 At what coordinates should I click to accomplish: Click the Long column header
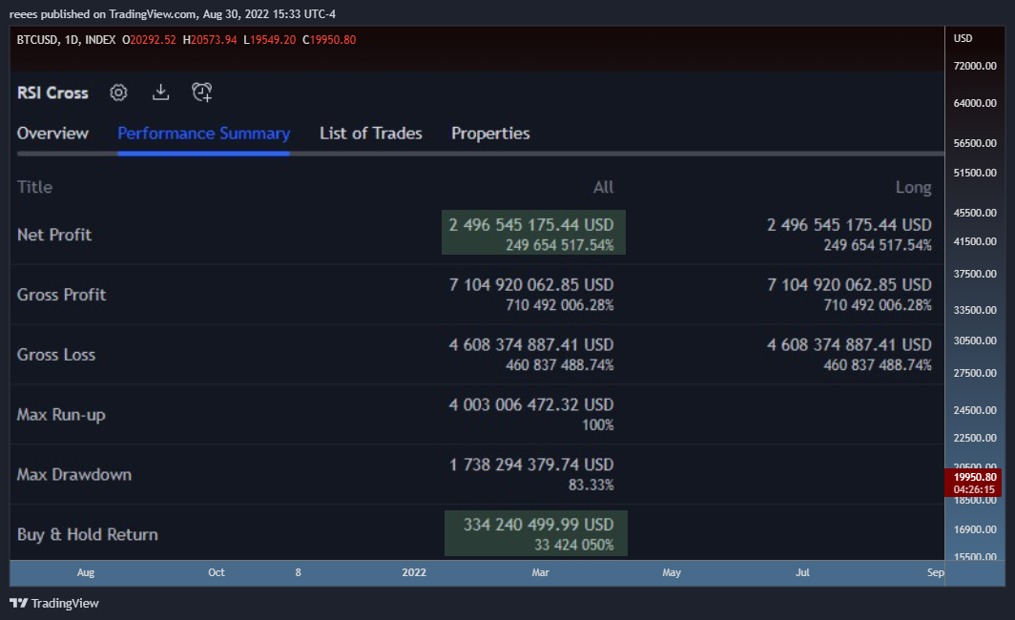913,187
